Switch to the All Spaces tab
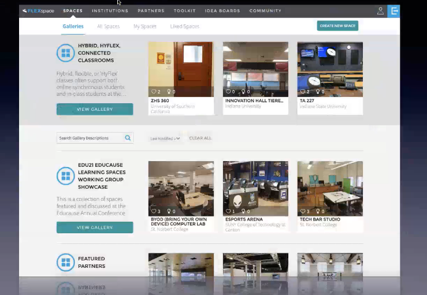Screen dimensions: 427x295 point(109,27)
